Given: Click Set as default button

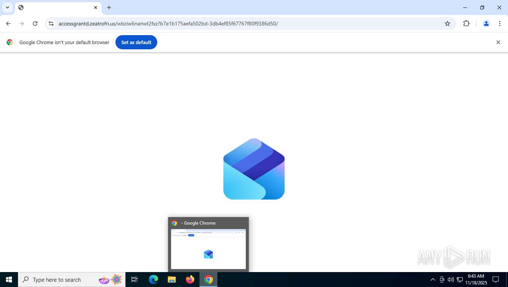Looking at the screenshot, I should click(136, 42).
